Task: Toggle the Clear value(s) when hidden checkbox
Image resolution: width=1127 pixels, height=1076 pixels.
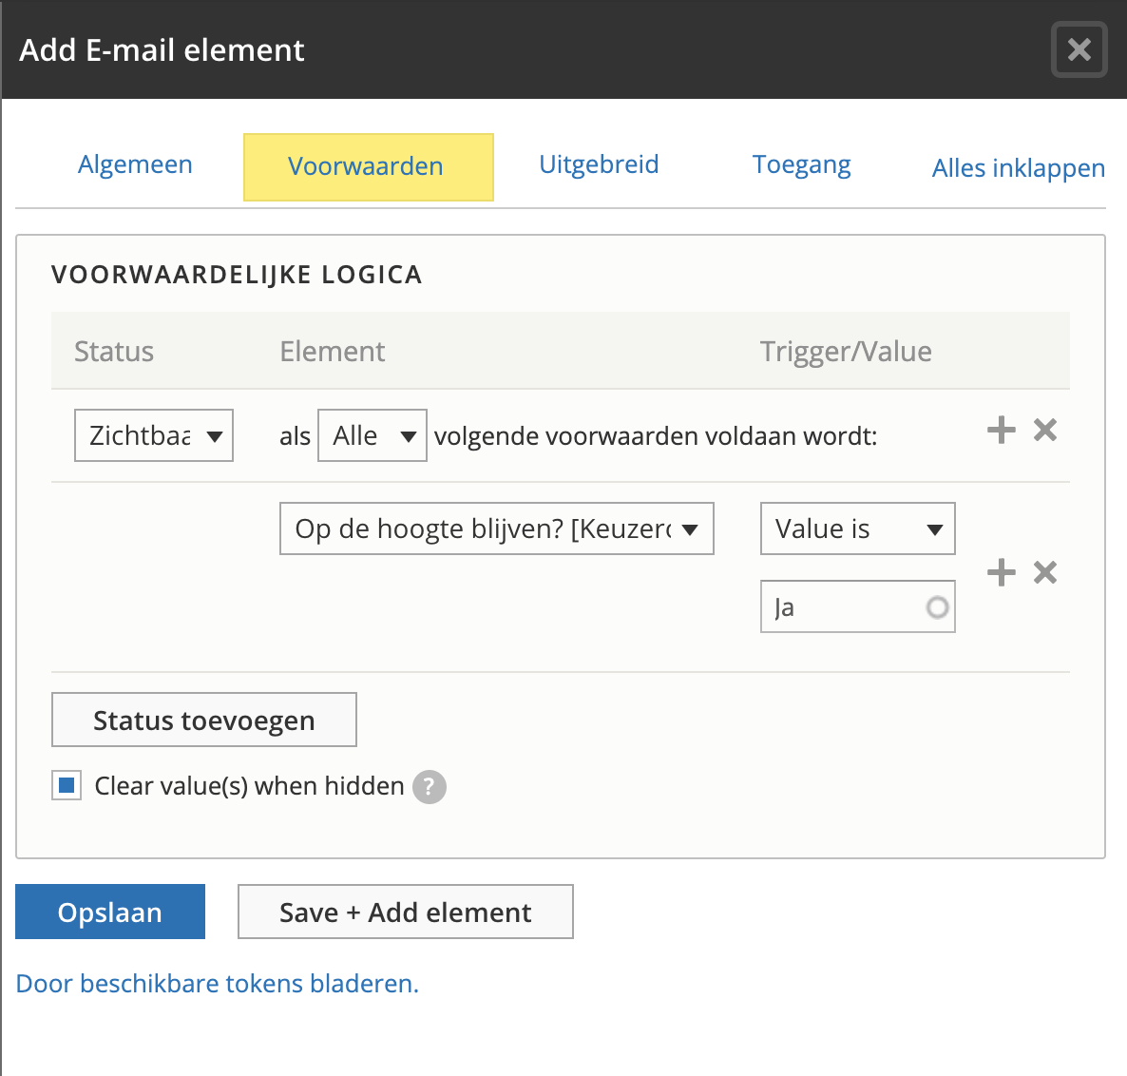Action: tap(67, 786)
